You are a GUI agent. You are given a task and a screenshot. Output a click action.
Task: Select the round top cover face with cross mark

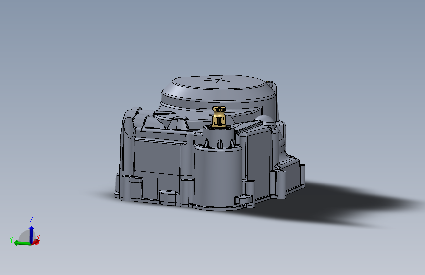218,82
